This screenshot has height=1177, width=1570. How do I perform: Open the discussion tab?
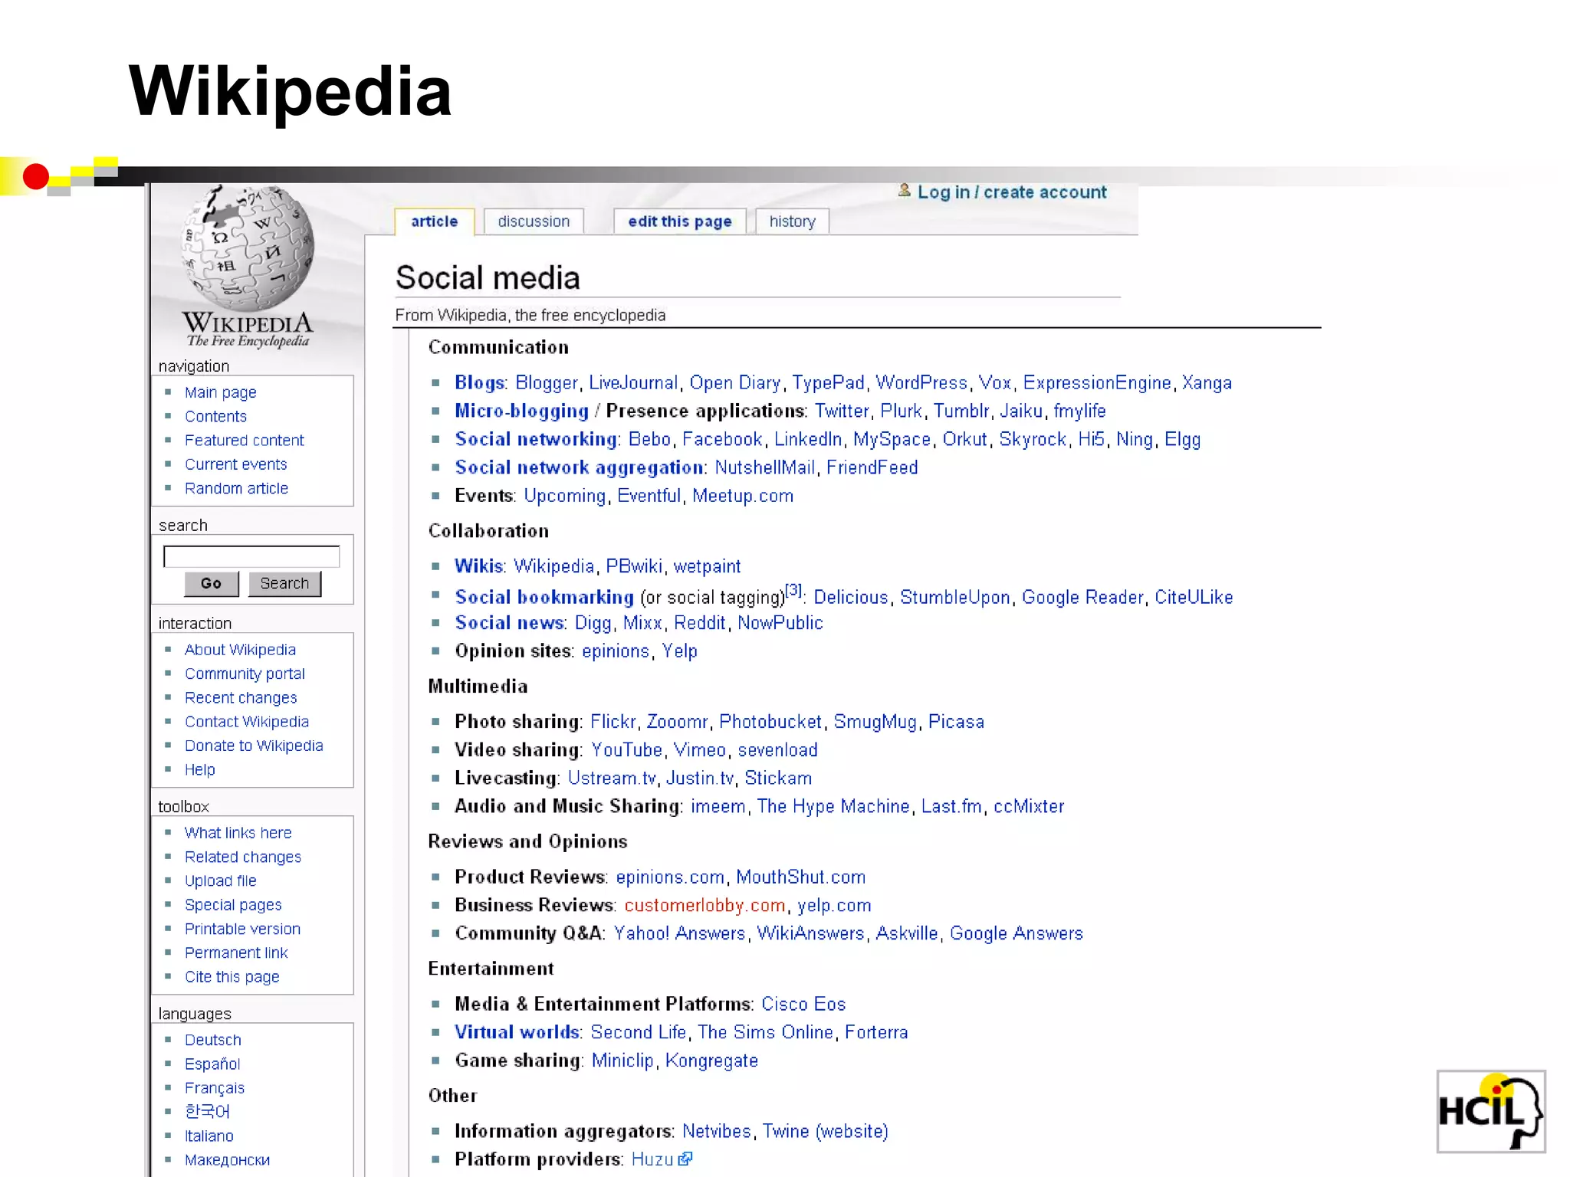pyautogui.click(x=534, y=221)
